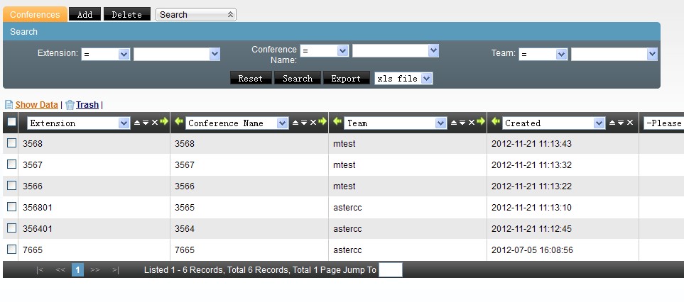Screen dimensions: 684x302
Task: Tick the checkbox for row 356801
Action: tap(11, 207)
